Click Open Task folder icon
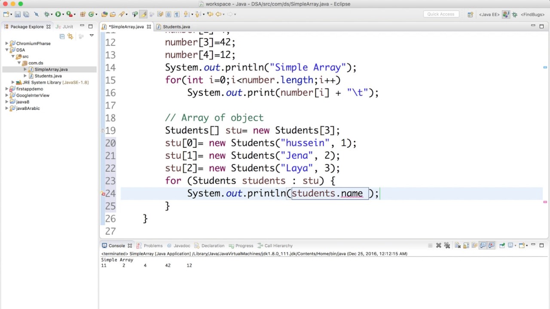550x309 pixels. click(113, 14)
